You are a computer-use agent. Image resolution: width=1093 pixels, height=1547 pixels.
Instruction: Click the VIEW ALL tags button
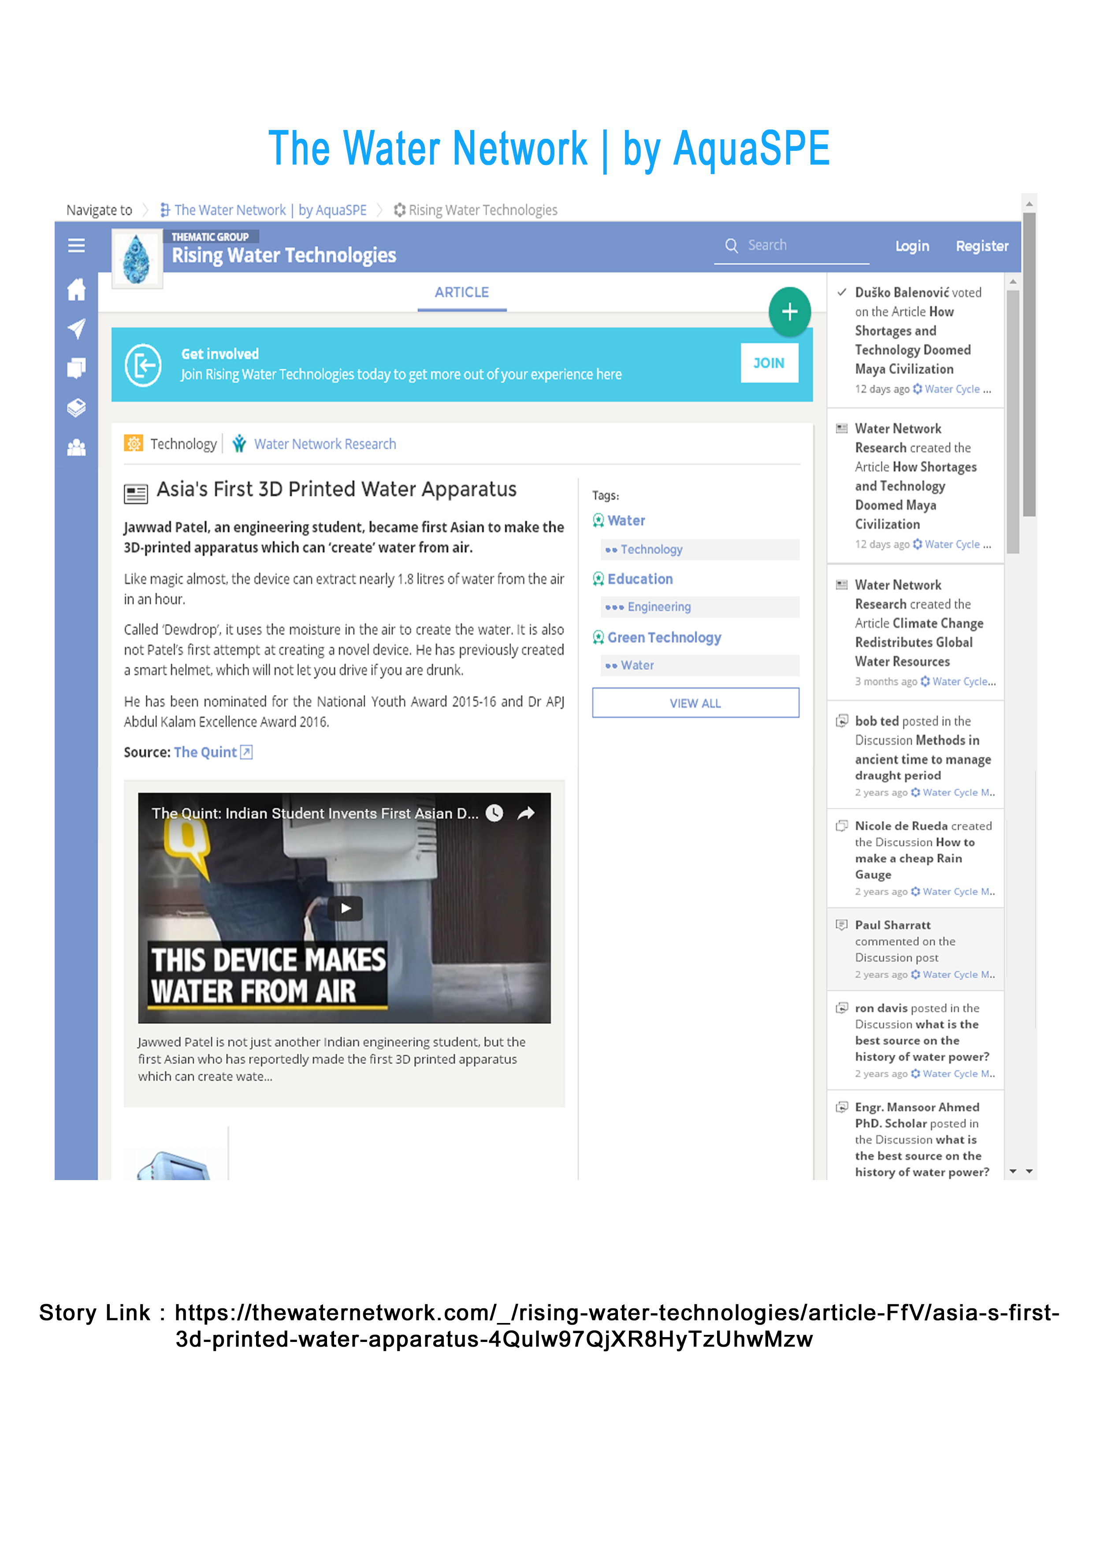(x=695, y=703)
